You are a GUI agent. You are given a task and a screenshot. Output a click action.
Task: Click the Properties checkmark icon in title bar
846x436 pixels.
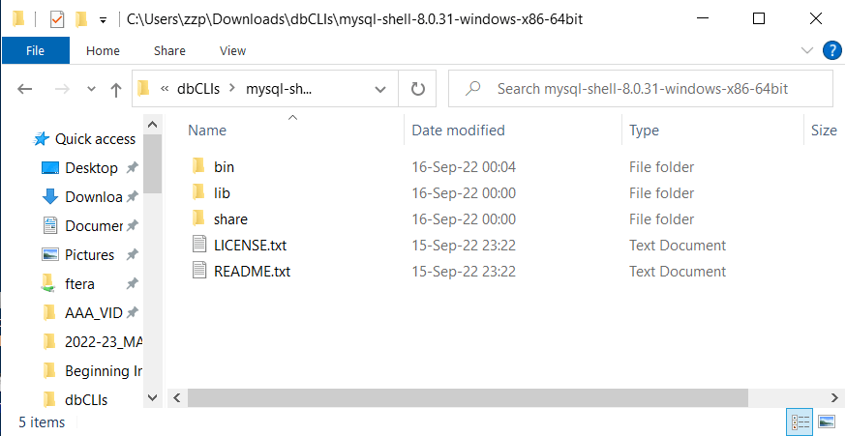coord(57,19)
